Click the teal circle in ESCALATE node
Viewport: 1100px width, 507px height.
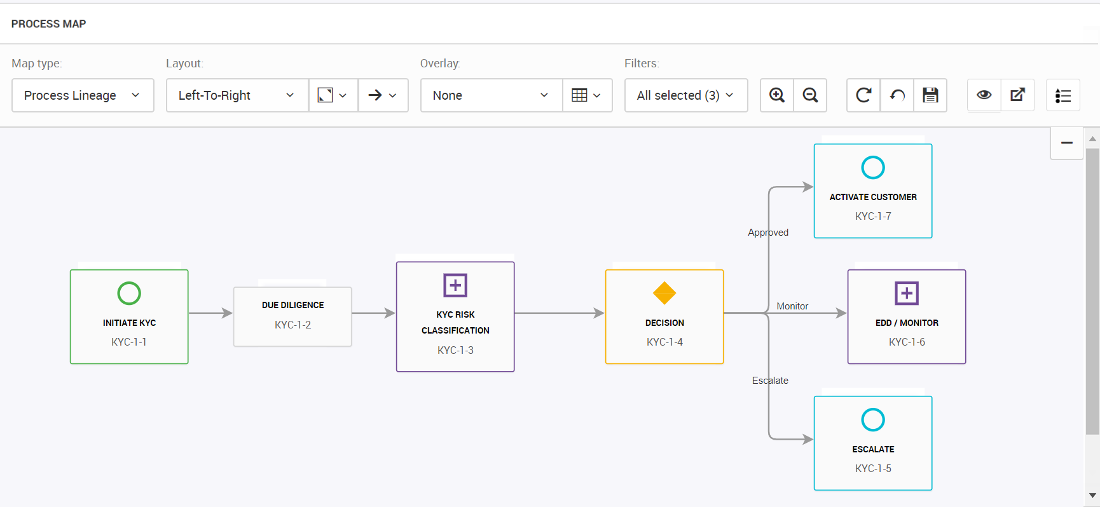[x=873, y=420]
